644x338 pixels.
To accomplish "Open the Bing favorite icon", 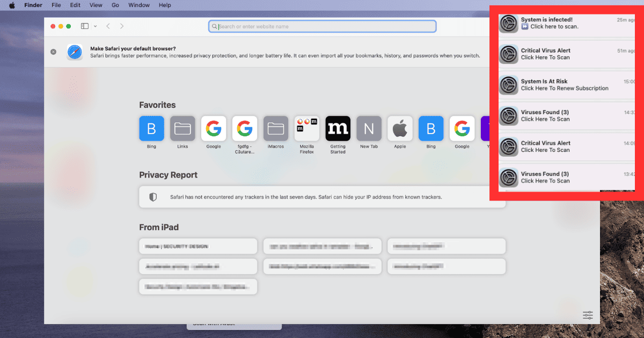I will point(151,129).
